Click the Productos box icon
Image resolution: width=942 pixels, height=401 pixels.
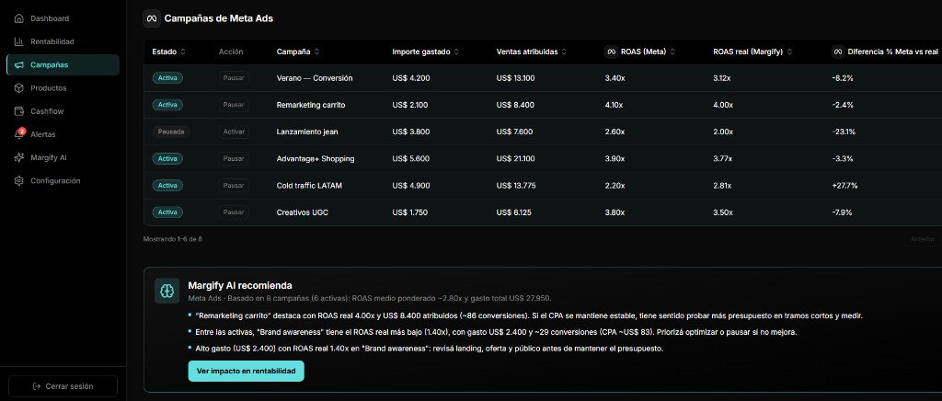(x=19, y=88)
